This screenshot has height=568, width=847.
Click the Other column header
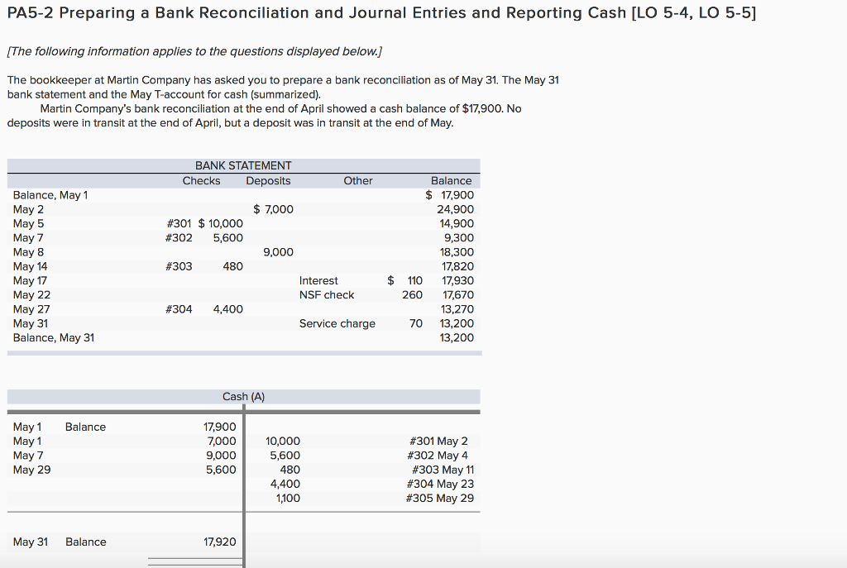pos(357,180)
